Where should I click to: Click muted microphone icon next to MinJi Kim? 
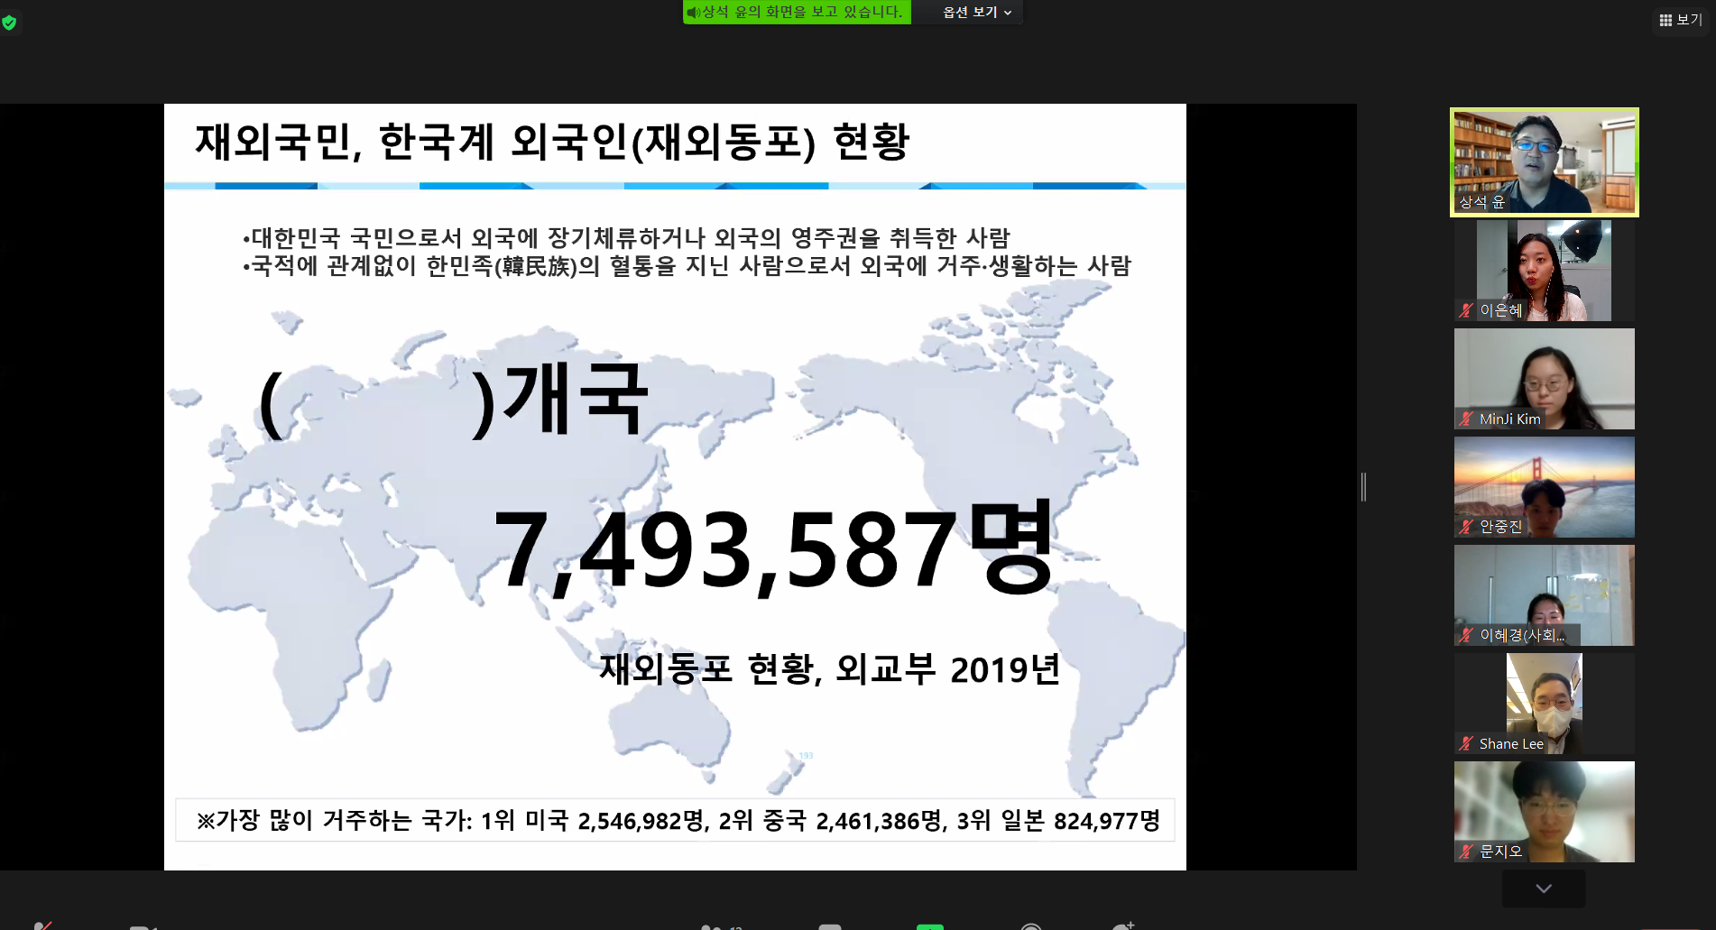1466,419
